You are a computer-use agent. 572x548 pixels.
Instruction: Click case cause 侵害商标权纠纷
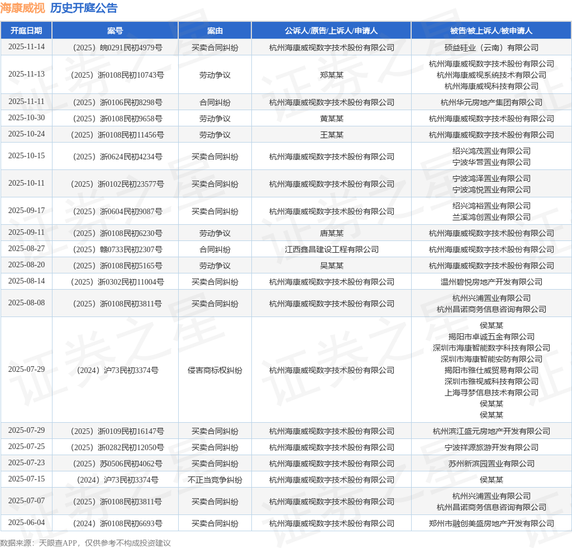coord(215,370)
